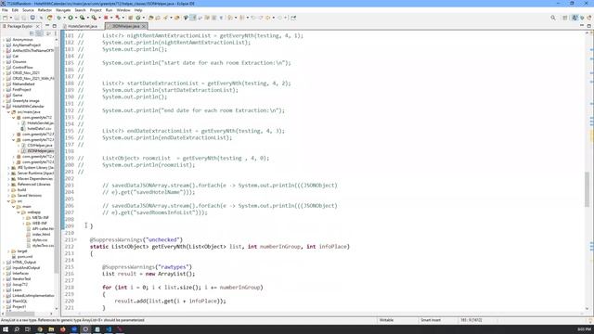Maximize the editor area
Viewport: 594px width, 334px height.
click(589, 26)
